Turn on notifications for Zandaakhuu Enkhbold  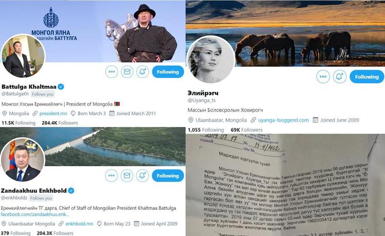[x=142, y=175]
